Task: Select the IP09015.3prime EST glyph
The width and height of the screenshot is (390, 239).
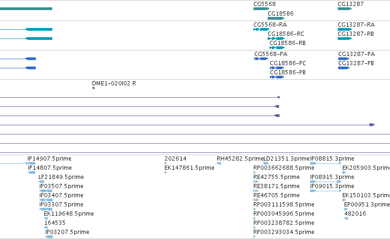Action: [326, 191]
